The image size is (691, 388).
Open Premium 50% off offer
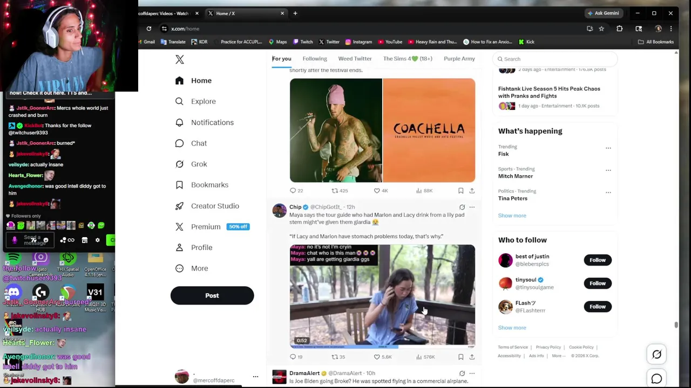212,227
